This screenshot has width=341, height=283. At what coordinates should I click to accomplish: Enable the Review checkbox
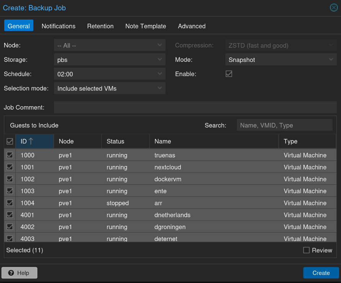(306, 250)
